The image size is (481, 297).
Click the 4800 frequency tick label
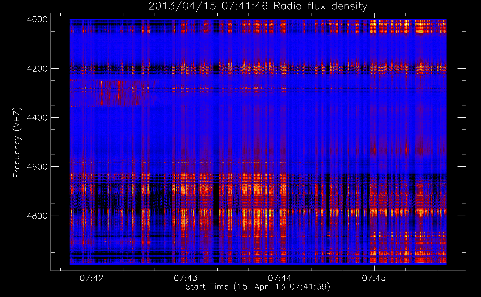[37, 216]
